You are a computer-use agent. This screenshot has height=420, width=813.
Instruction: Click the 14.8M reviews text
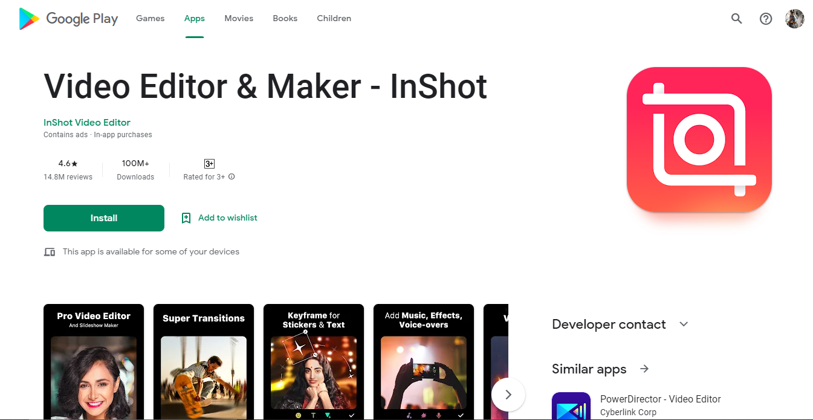click(x=68, y=177)
